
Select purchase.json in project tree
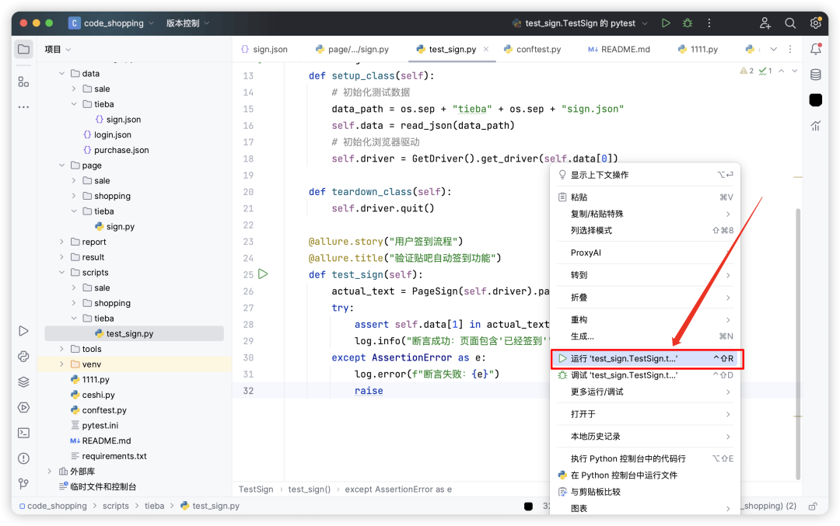pyautogui.click(x=116, y=151)
